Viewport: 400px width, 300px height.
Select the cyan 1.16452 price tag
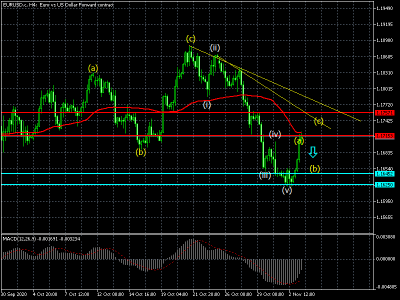[x=385, y=173]
